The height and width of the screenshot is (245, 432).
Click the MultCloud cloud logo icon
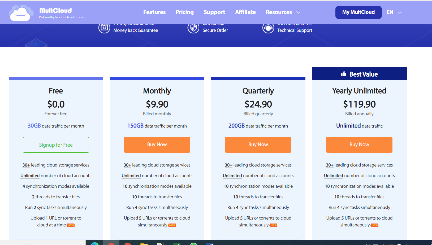click(x=21, y=13)
